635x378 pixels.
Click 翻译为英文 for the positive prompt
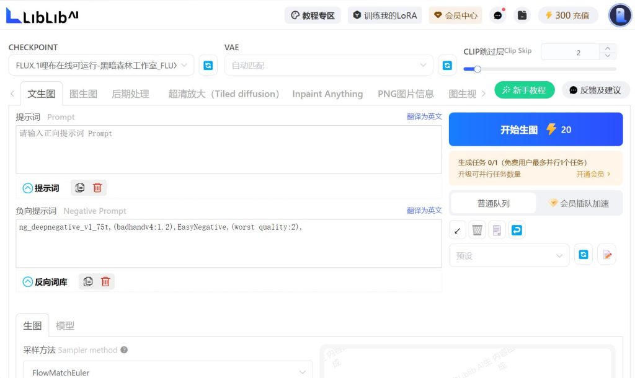pos(424,116)
